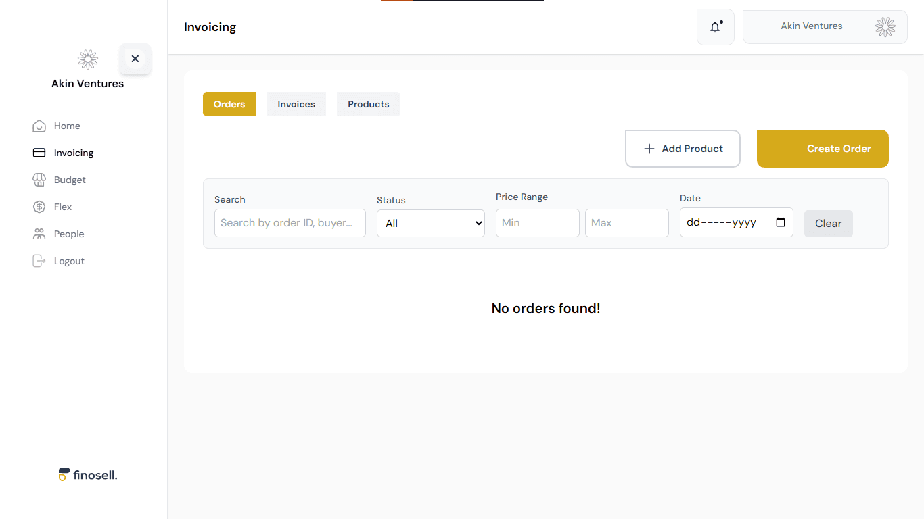This screenshot has height=519, width=924.
Task: Select the Flex dollar icon
Action: tap(39, 207)
